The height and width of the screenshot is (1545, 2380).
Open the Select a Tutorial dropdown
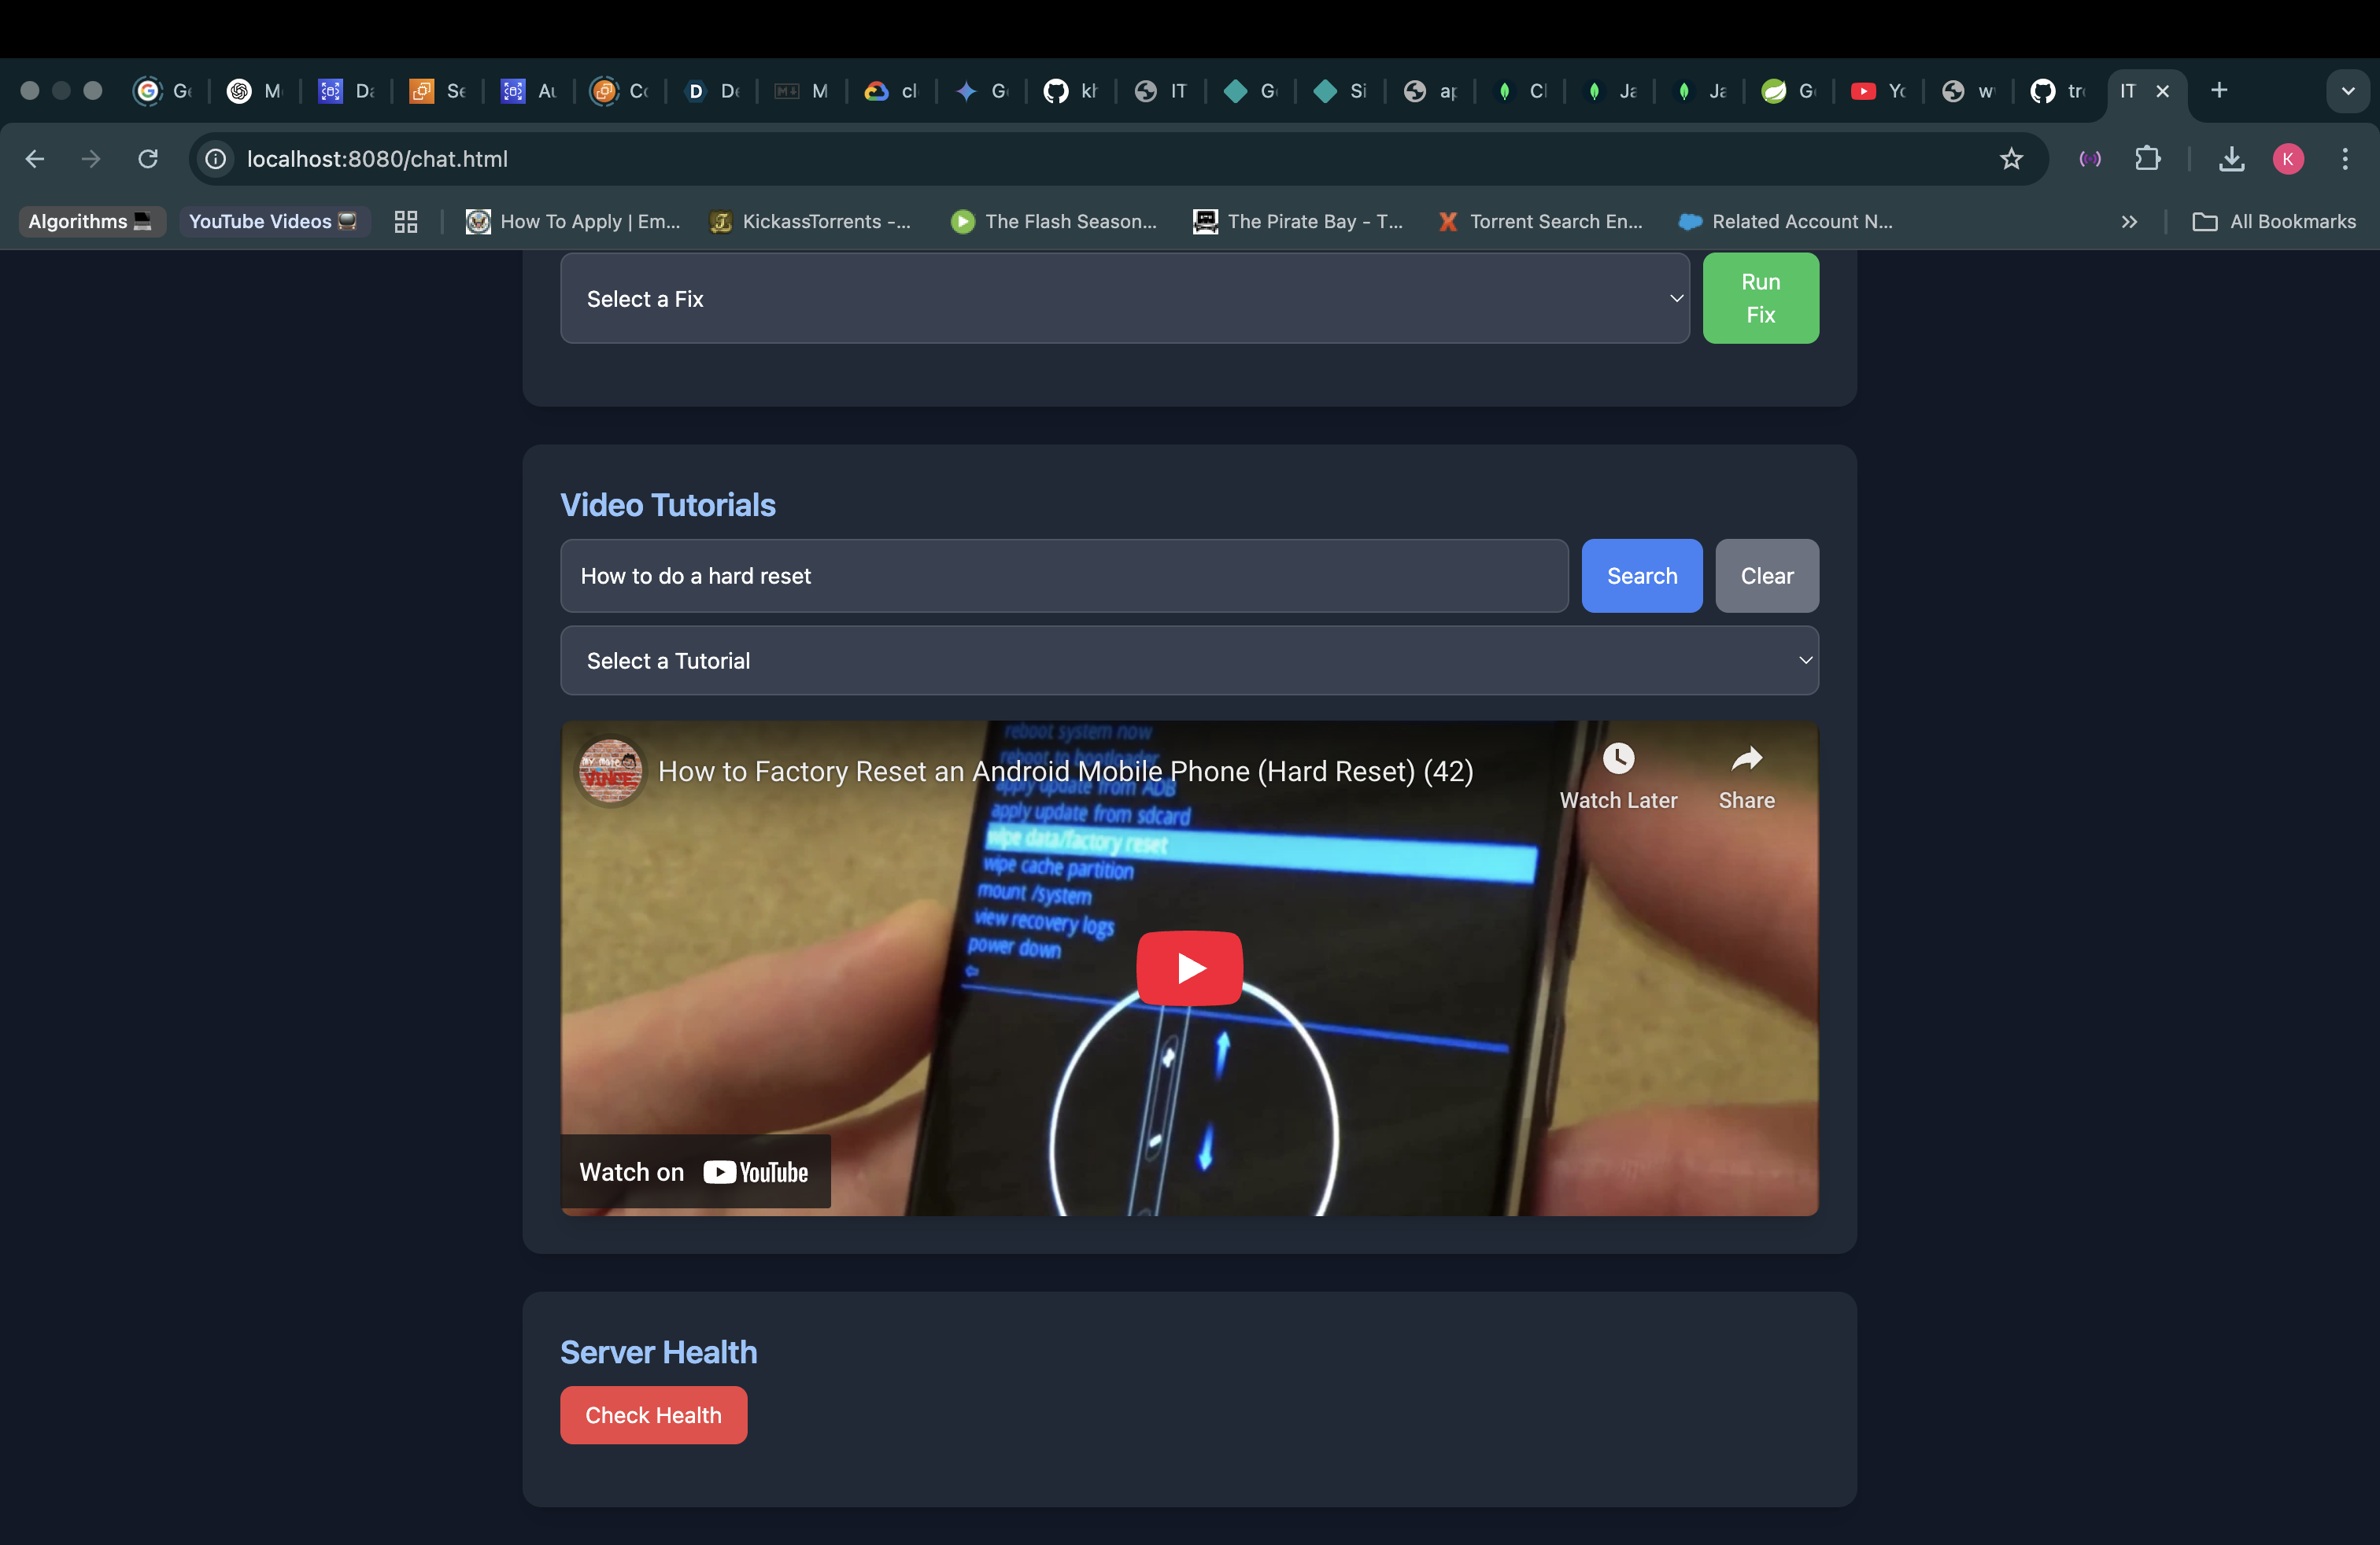point(1188,661)
